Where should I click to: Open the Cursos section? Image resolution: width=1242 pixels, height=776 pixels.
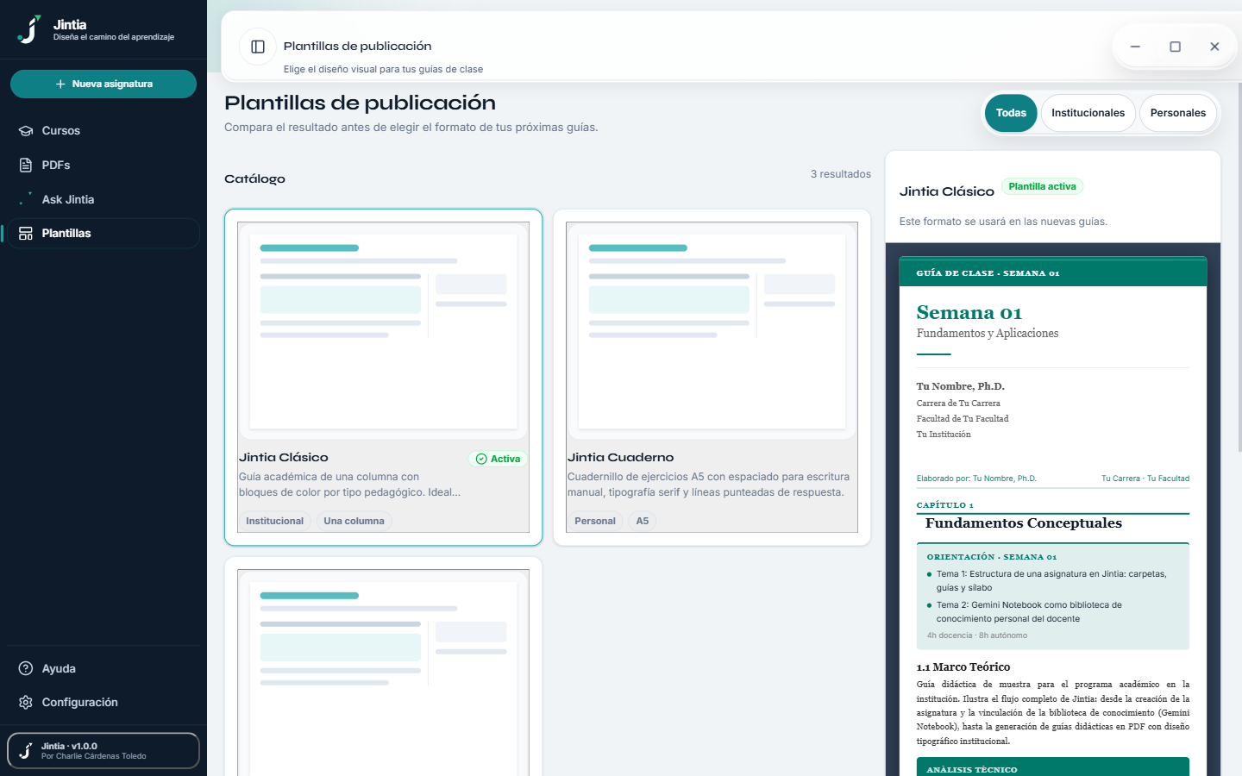pos(103,131)
